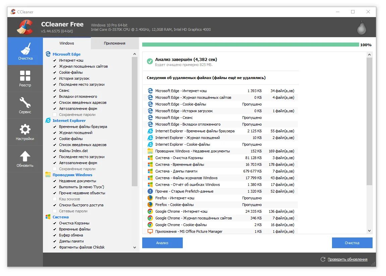The width and height of the screenshot is (386, 276).
Task: Select Система - Временные файлы result row
Action: [x=221, y=164]
